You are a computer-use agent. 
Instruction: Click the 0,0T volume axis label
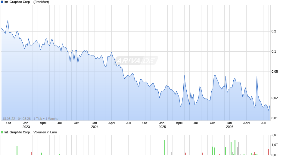tap(275, 155)
